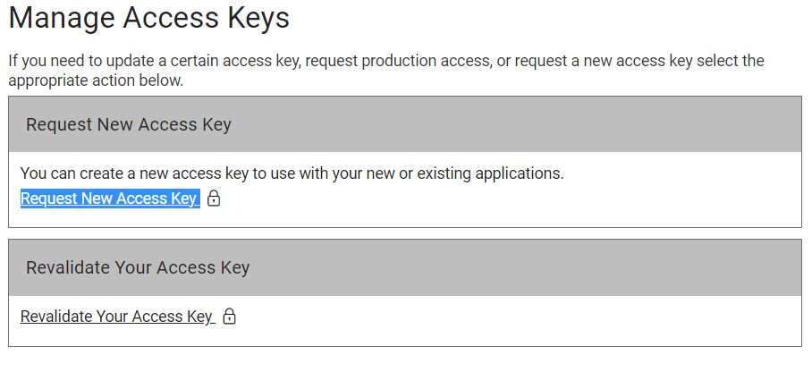Select the Request New Access Key gray panel header
Viewport: 812px width, 372px height.
click(405, 124)
